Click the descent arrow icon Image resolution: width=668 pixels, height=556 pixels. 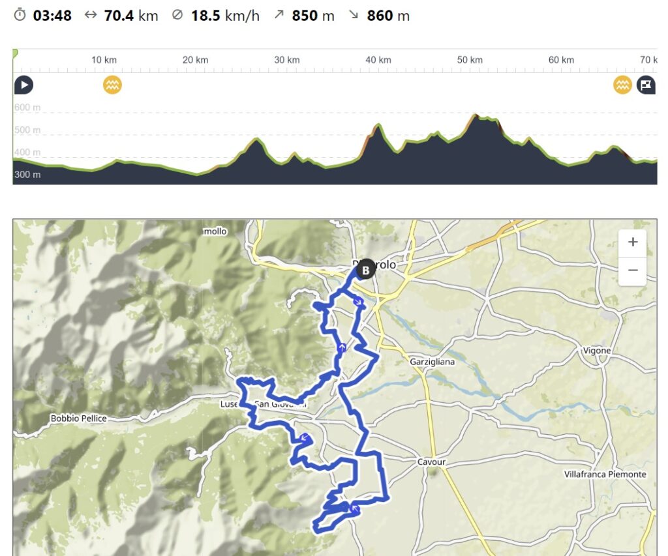pyautogui.click(x=354, y=14)
